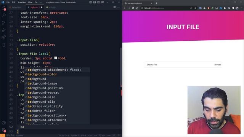Open browser profile avatar

click(x=237, y=8)
